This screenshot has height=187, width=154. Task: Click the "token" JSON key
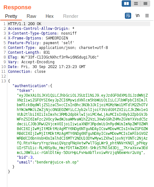coord(25,91)
